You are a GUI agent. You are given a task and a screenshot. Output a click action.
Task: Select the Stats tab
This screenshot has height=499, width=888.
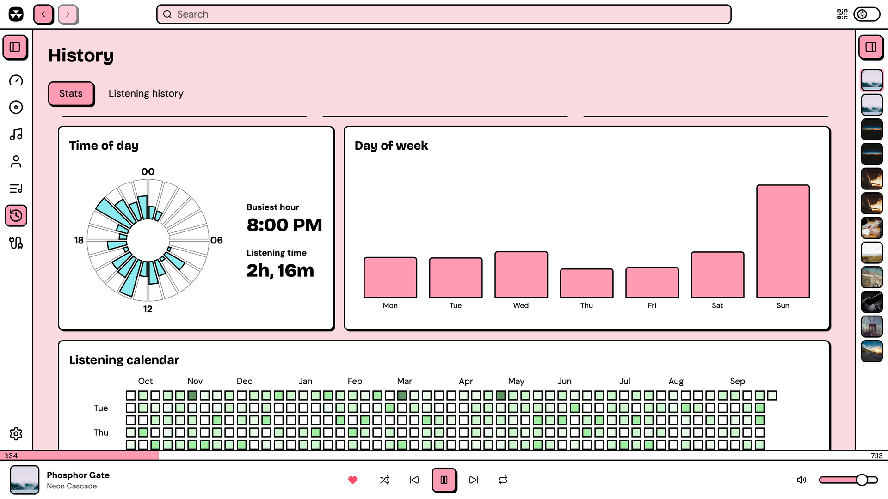point(71,93)
